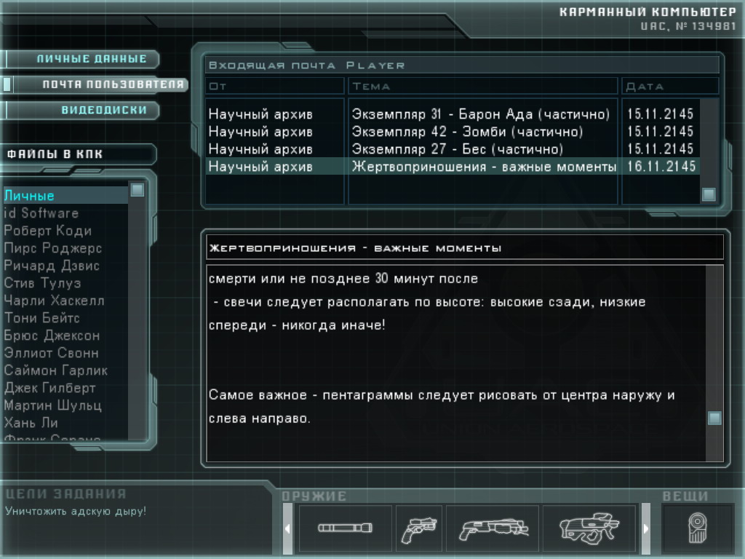The image size is (745, 559).
Task: Select Джек Гилберт in files list
Action: (65, 388)
